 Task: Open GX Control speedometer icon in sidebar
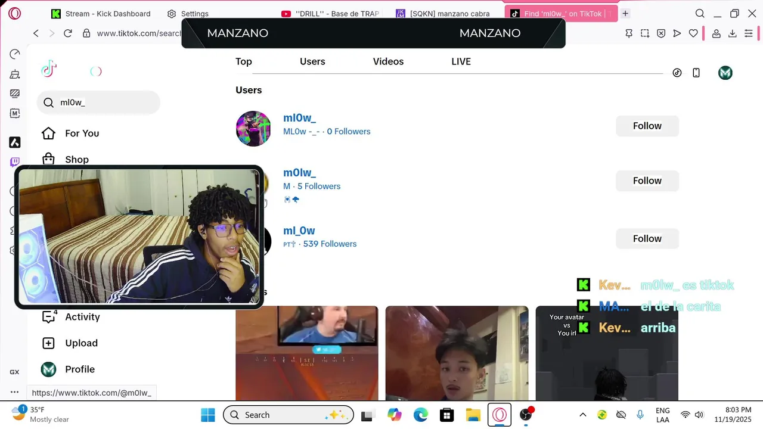(x=15, y=54)
